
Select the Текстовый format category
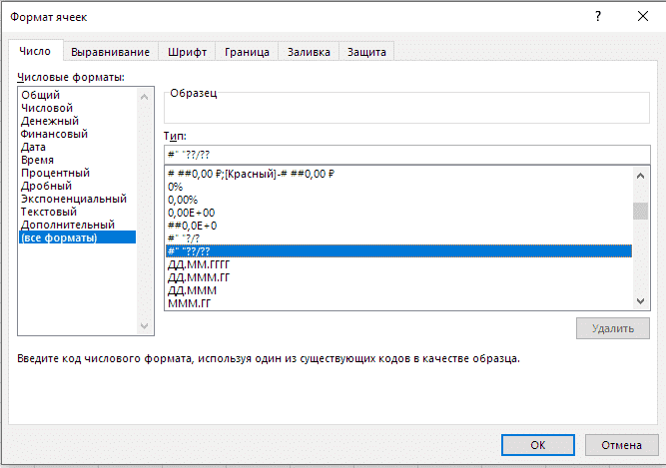(x=49, y=212)
